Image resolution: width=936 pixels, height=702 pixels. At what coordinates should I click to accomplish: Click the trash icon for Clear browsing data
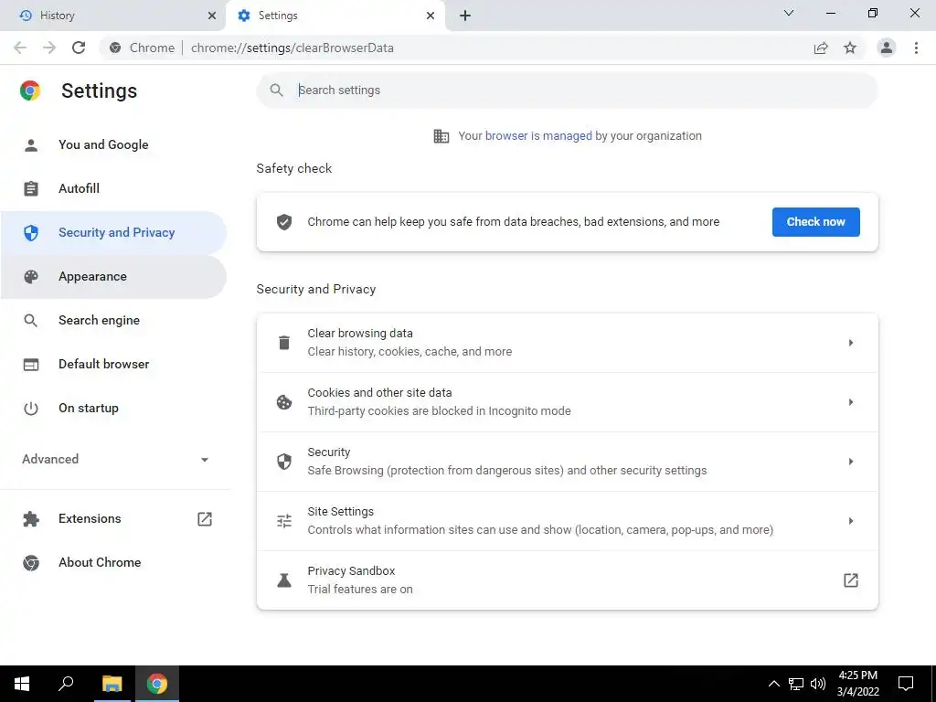point(284,343)
